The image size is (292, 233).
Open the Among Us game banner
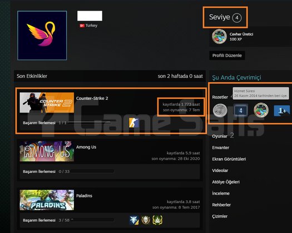tap(47, 151)
